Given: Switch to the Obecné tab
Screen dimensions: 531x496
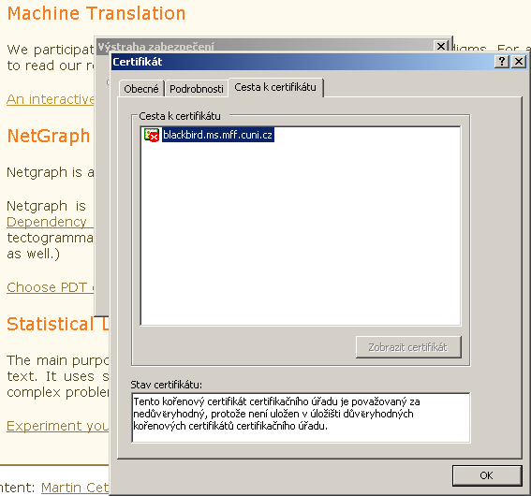Looking at the screenshot, I should point(141,89).
